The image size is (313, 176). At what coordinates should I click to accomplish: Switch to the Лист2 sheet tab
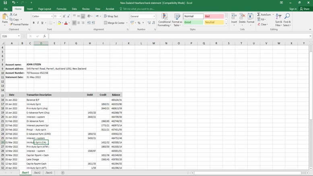(37, 173)
